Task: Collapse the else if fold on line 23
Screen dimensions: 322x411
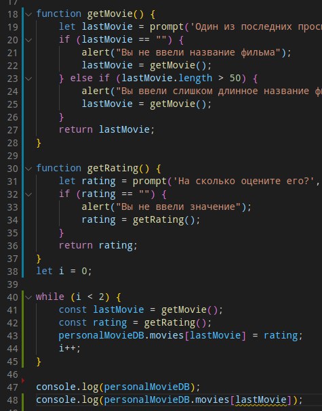Action: pos(28,79)
